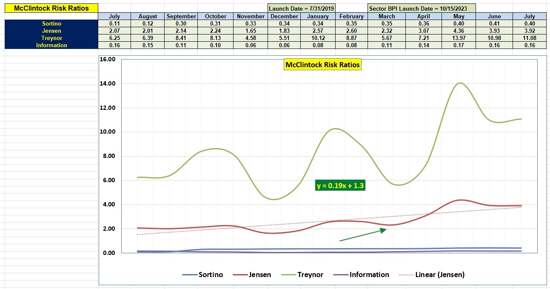The height and width of the screenshot is (289, 550).
Task: Click Treynor value 8.87
Action: [x=352, y=38]
